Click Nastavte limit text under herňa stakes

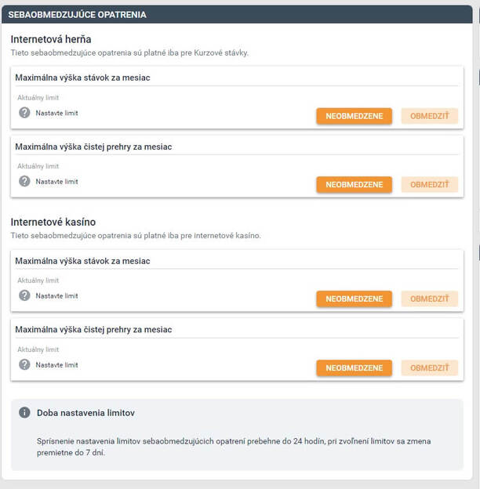coord(56,113)
